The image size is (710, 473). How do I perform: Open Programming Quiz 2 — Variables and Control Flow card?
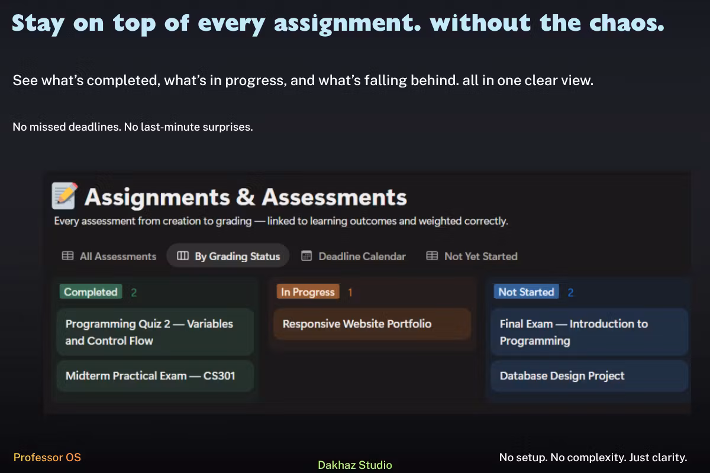[155, 332]
